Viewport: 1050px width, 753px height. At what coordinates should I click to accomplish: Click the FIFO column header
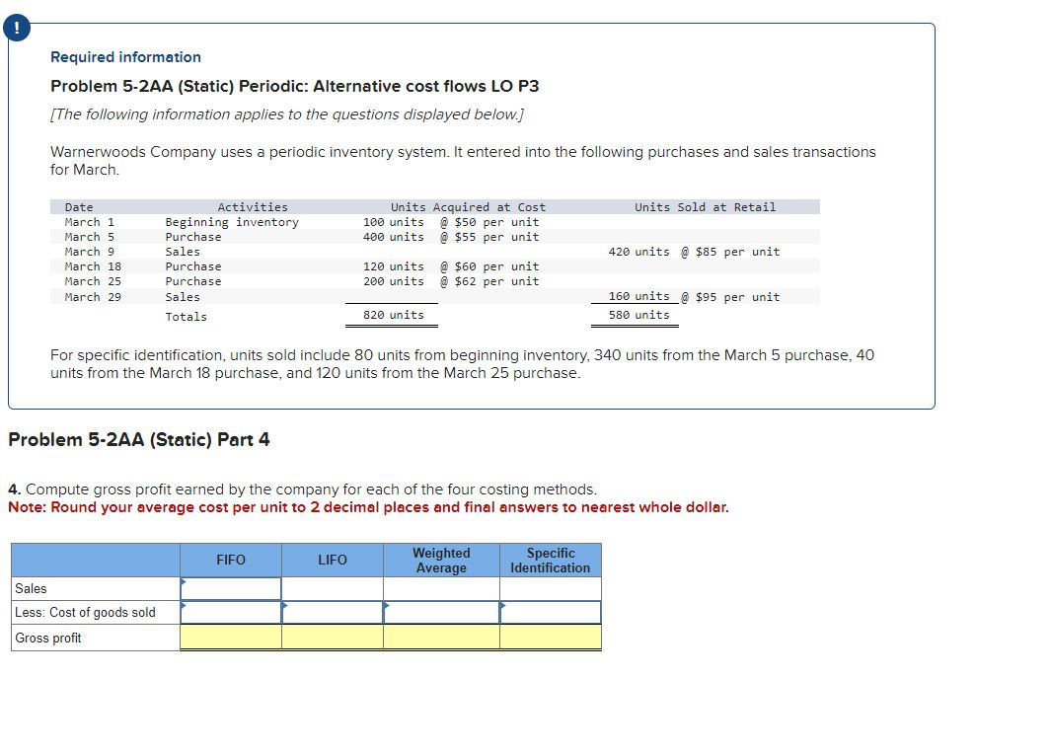230,560
